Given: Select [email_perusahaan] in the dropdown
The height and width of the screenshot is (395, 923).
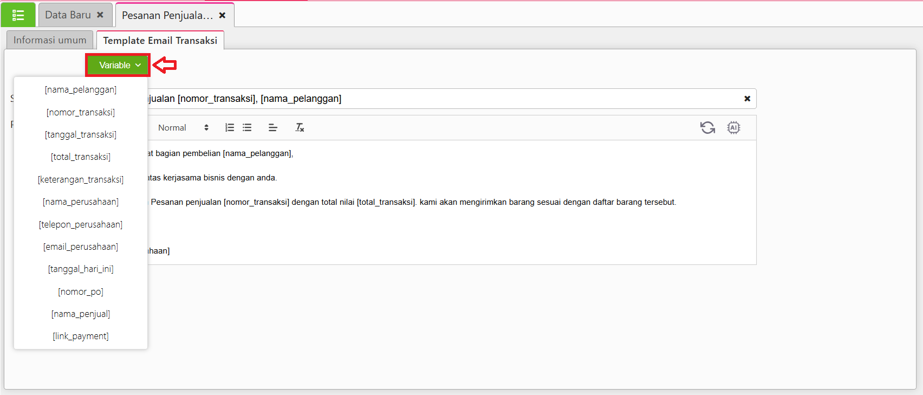Looking at the screenshot, I should (81, 247).
